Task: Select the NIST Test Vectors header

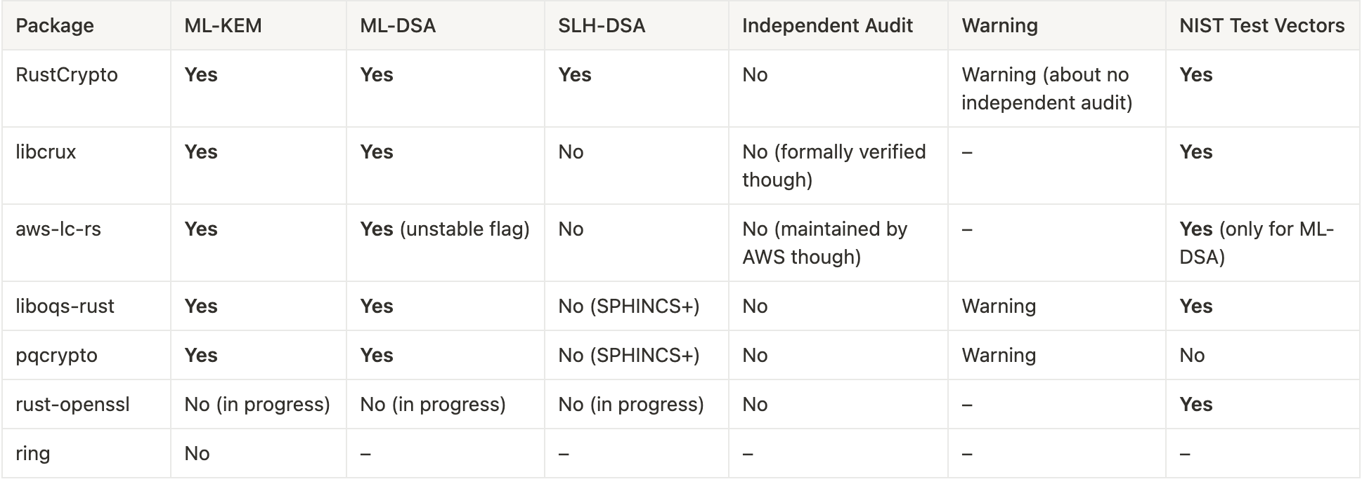Action: coord(1262,26)
